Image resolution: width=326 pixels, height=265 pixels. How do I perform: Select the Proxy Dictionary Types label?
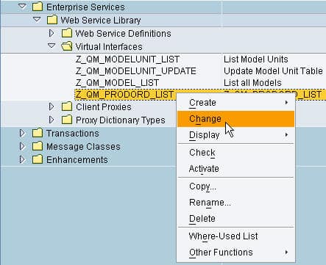[x=121, y=120]
